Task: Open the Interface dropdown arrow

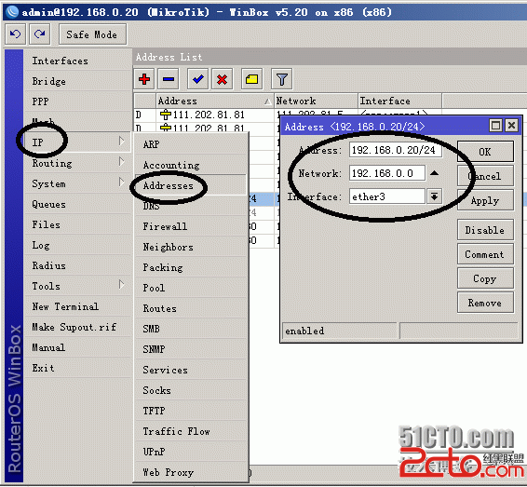Action: [434, 196]
